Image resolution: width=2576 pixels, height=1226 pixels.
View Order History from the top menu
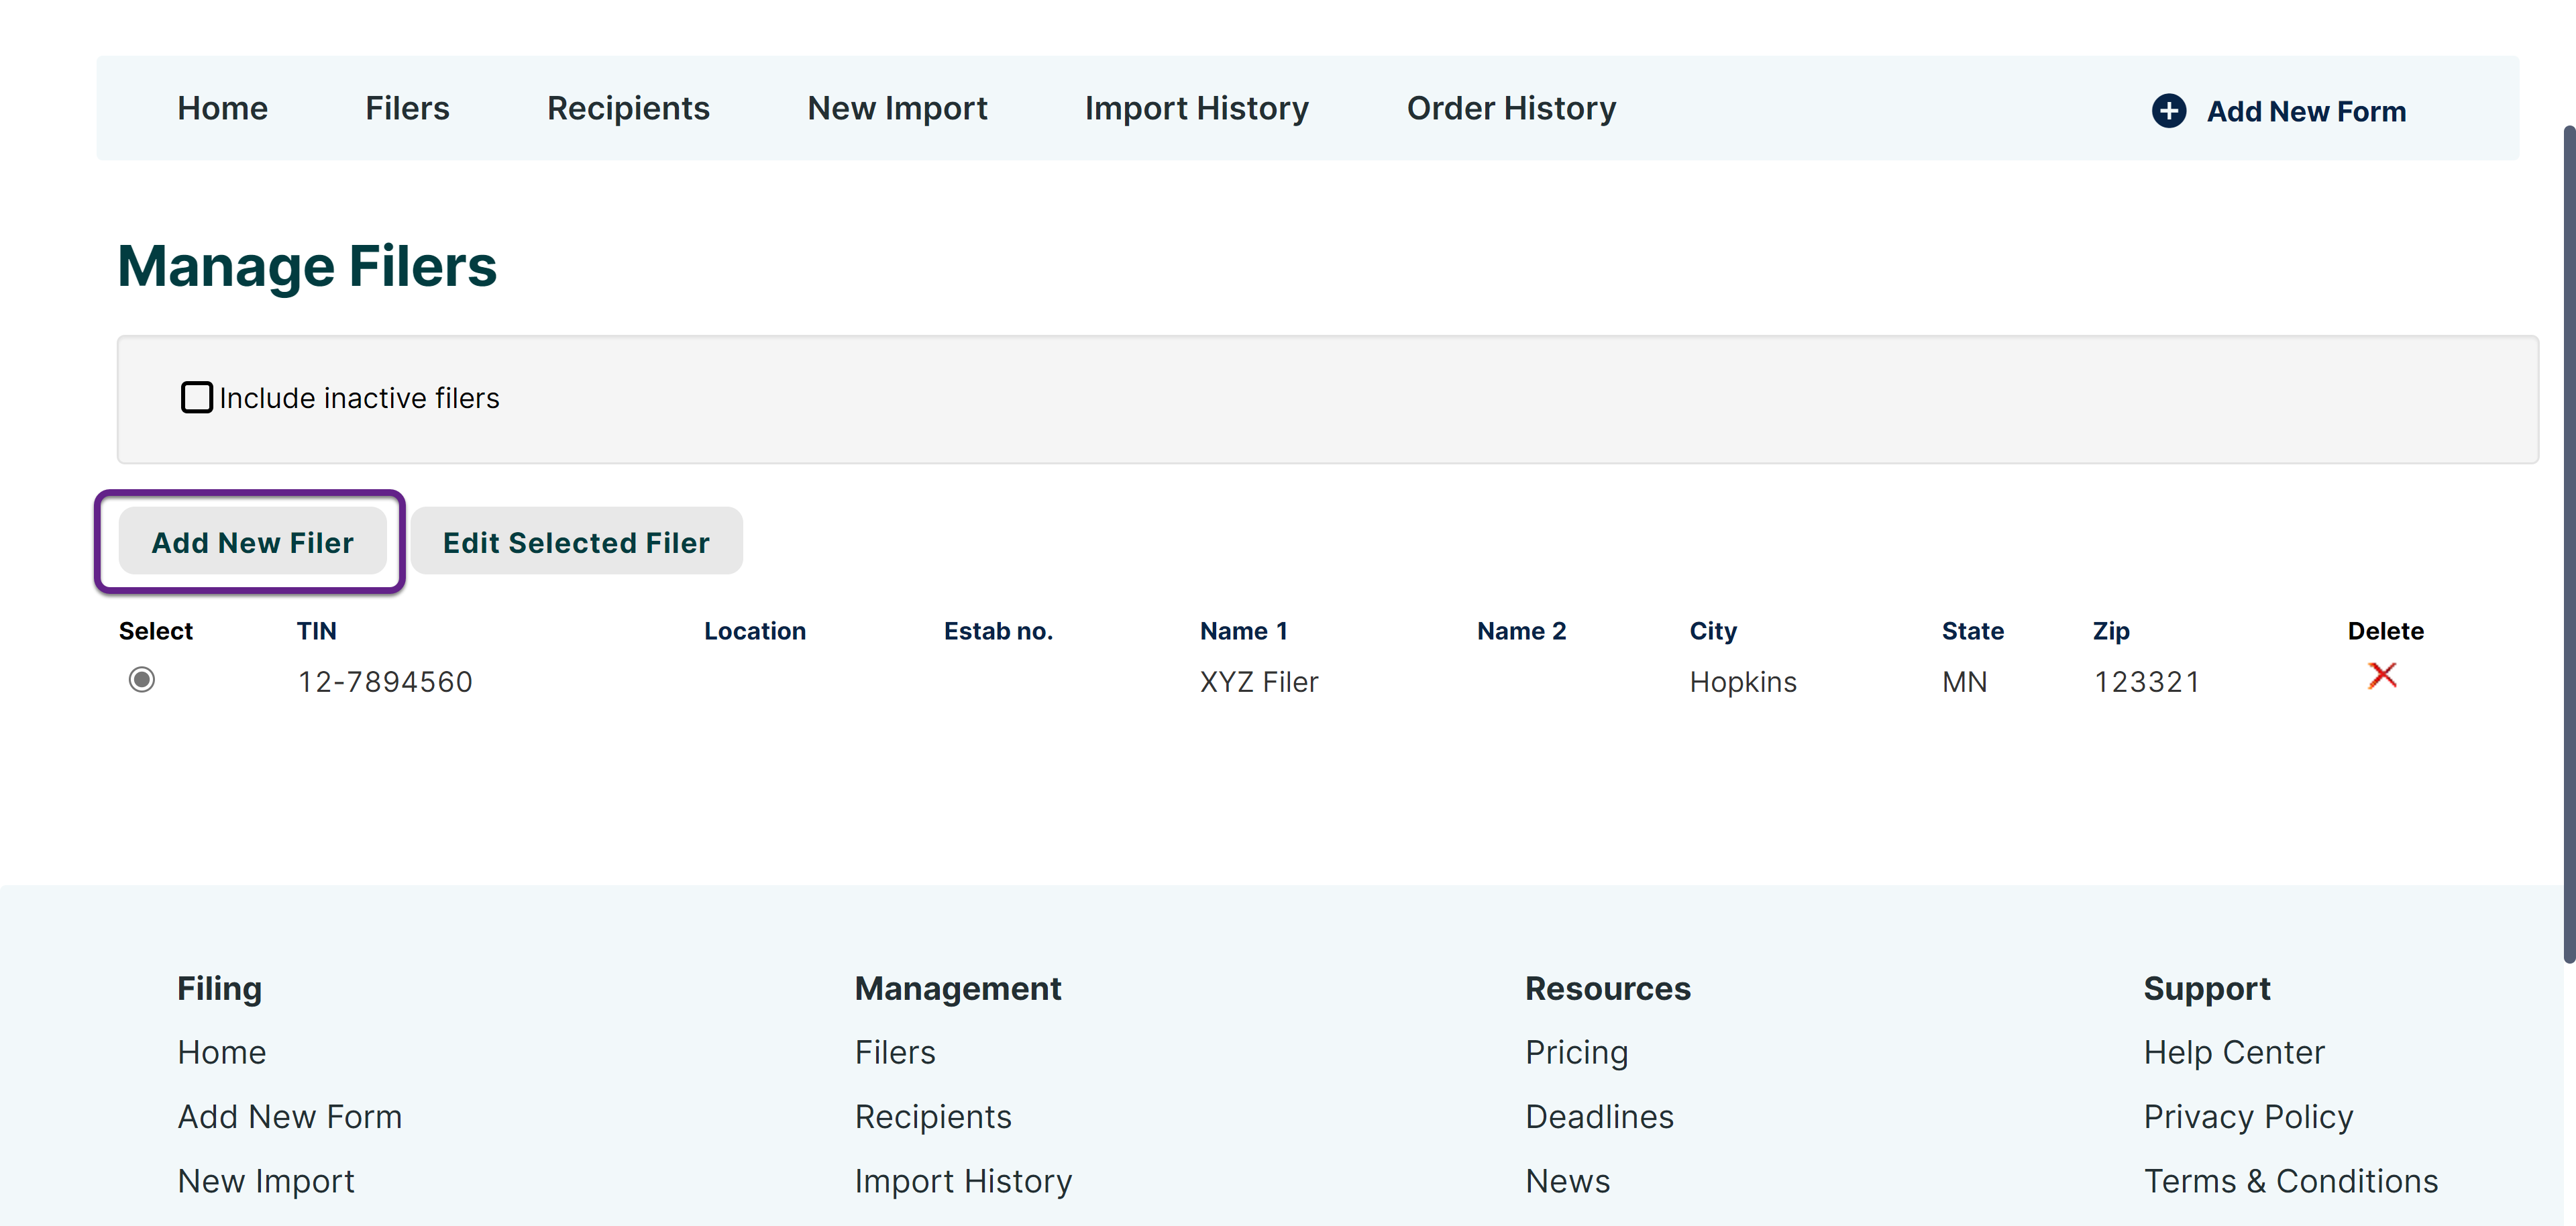pyautogui.click(x=1511, y=108)
